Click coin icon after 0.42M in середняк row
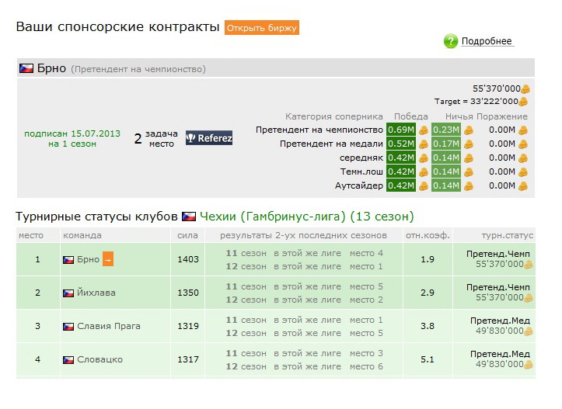 [x=424, y=158]
